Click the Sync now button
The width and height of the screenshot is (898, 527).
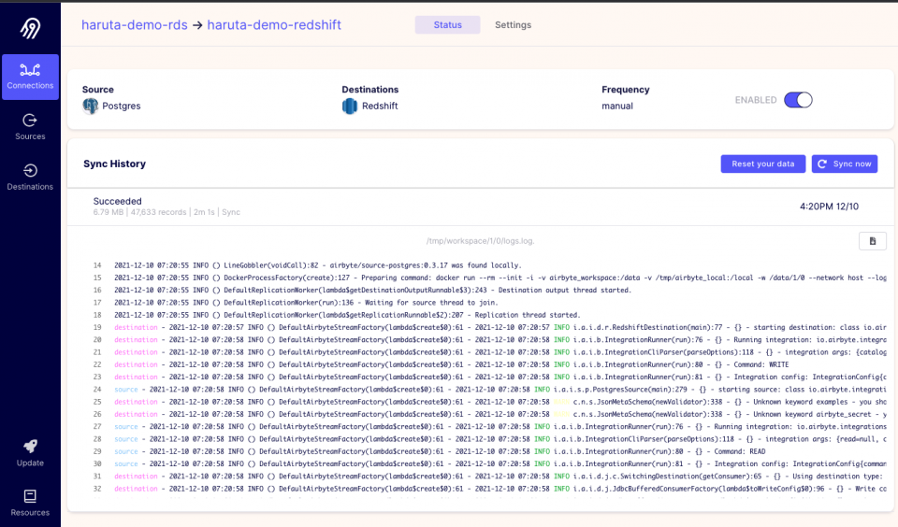[x=844, y=164]
